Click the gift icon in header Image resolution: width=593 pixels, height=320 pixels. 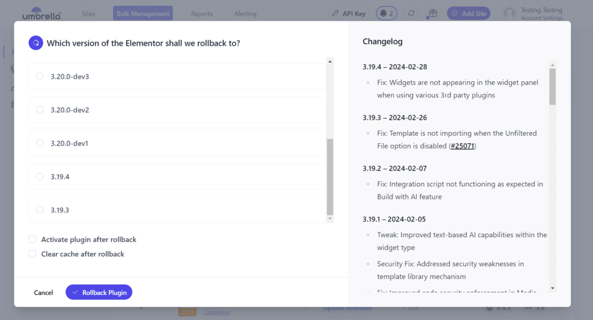(x=433, y=13)
